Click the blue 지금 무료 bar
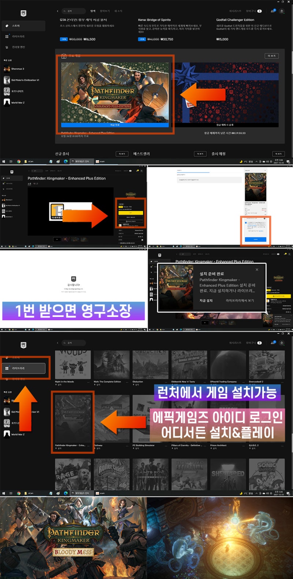 (x=115, y=125)
